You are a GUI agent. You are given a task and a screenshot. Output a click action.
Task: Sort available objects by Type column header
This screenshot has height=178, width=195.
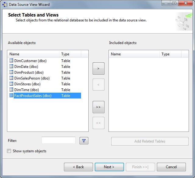coord(70,54)
